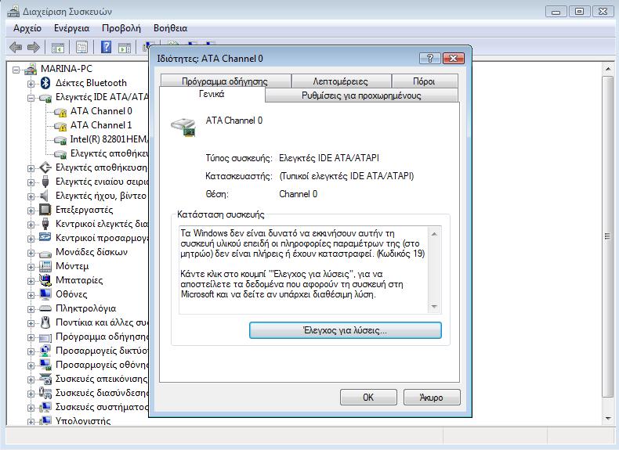Click the Οθόνες monitor icon

(x=45, y=294)
